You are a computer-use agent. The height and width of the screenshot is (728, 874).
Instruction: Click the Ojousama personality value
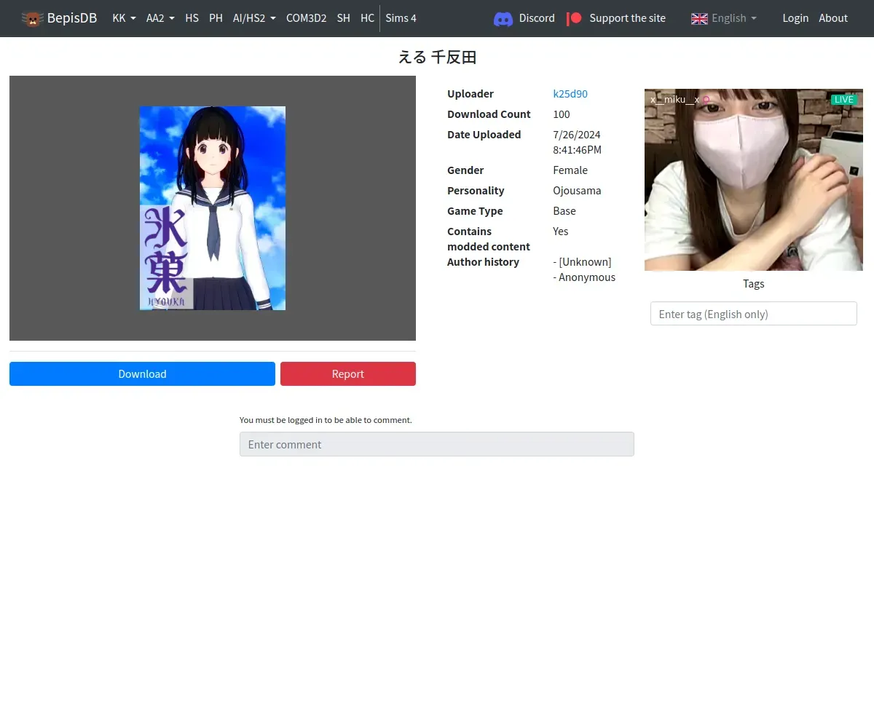pos(577,191)
